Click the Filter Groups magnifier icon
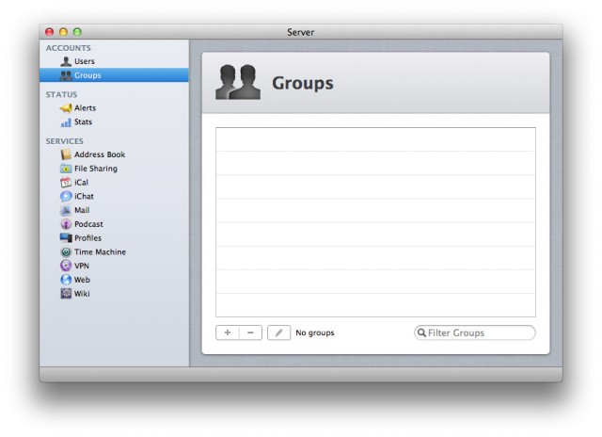602x437 pixels. click(421, 332)
